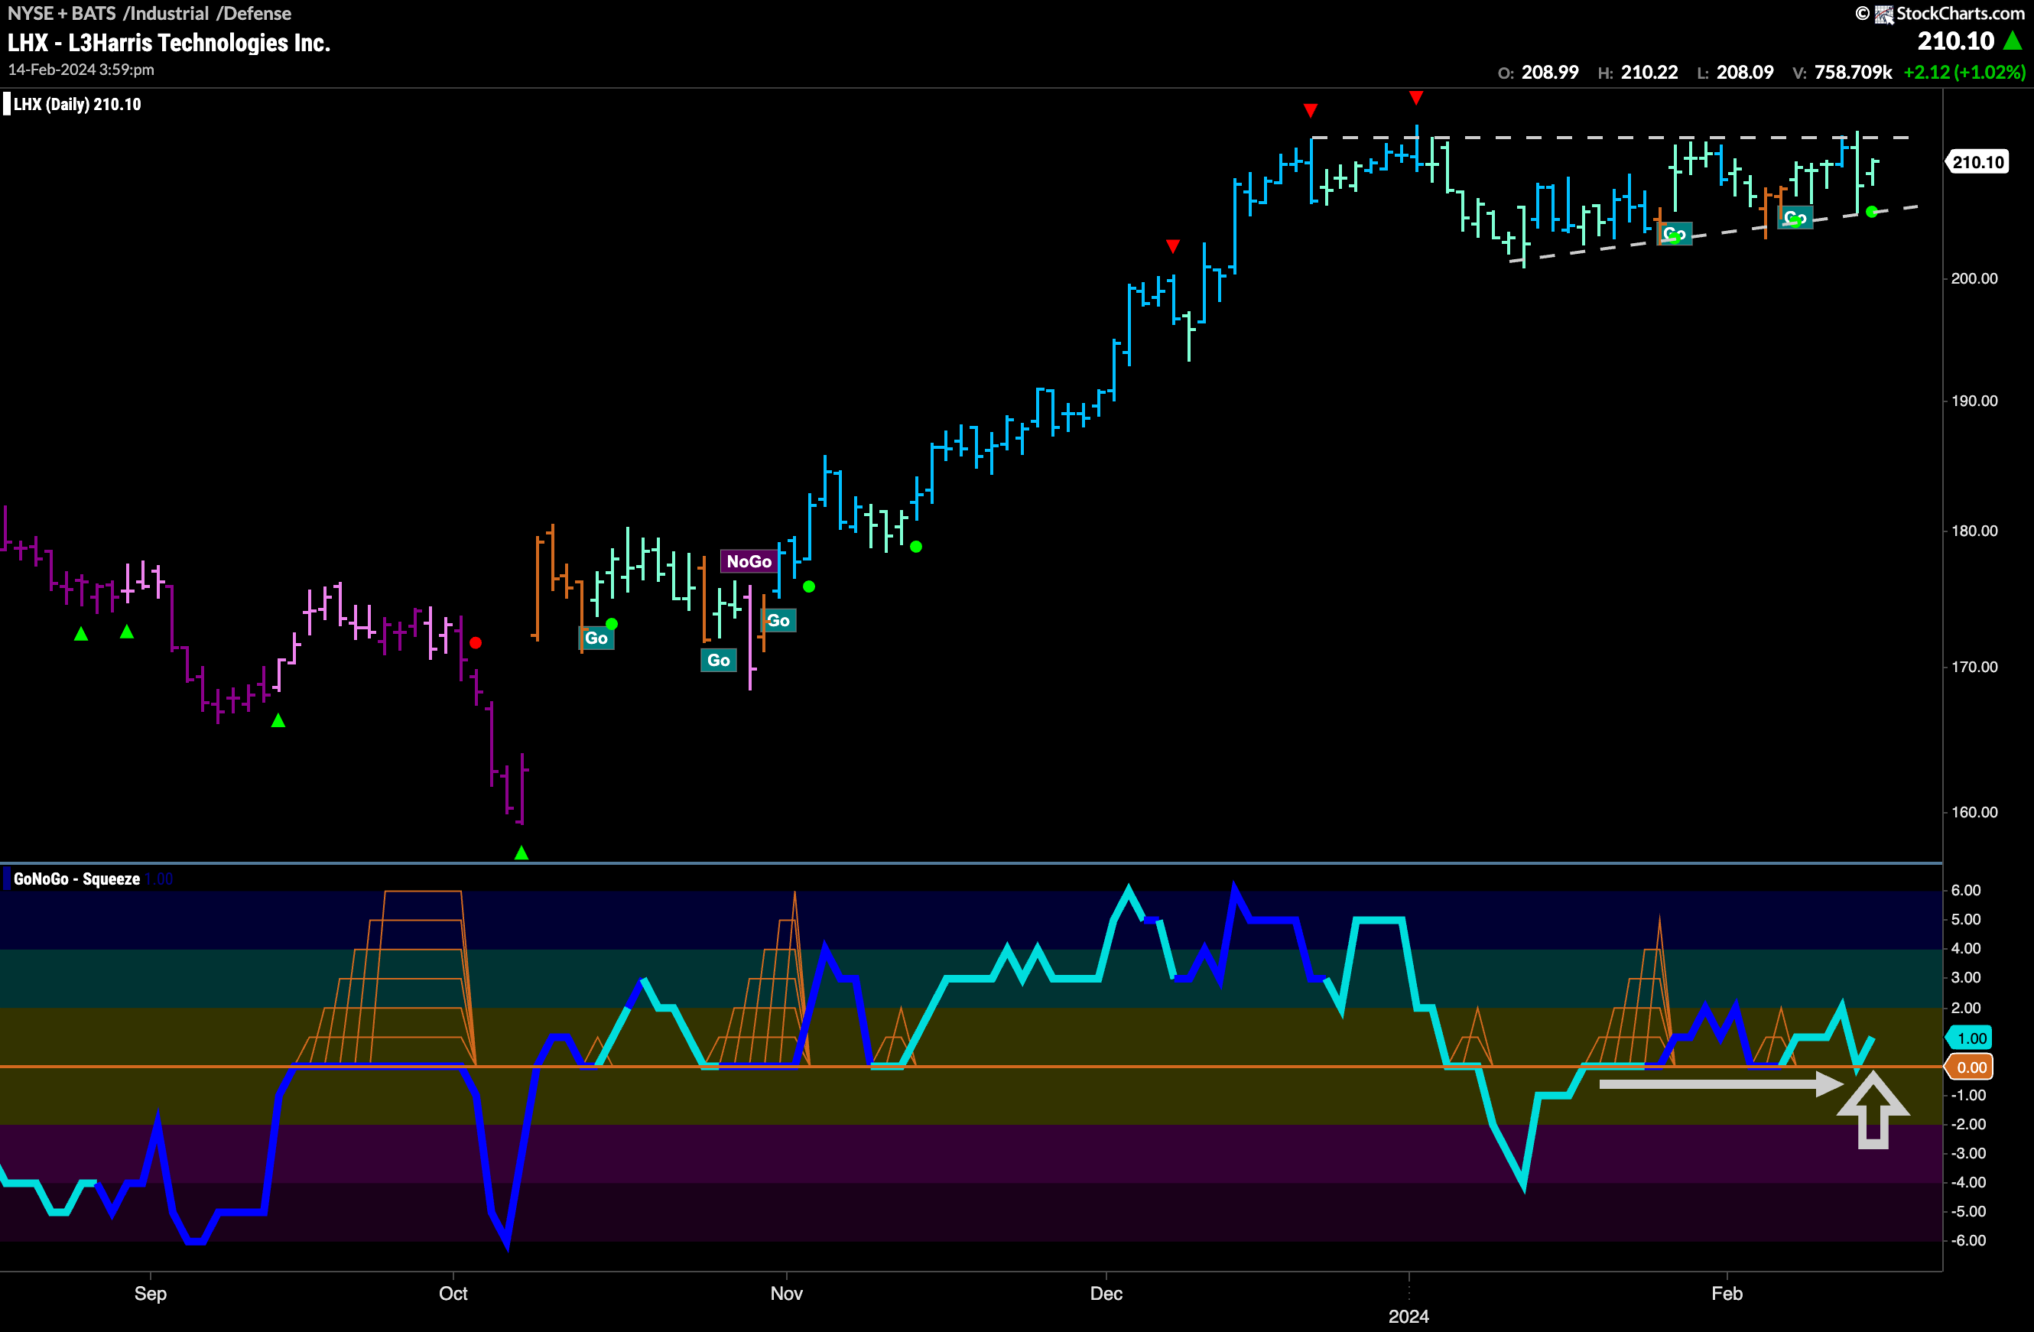Click the 14-Feb-2024 3:59:pm timestamp
The image size is (2034, 1332).
point(81,70)
